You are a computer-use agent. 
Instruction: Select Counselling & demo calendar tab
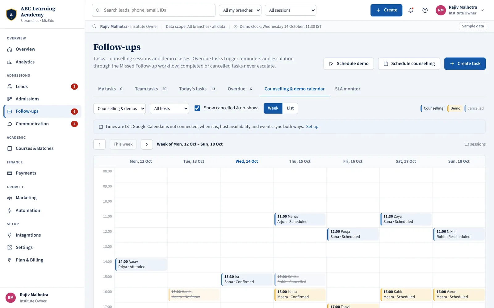click(295, 89)
